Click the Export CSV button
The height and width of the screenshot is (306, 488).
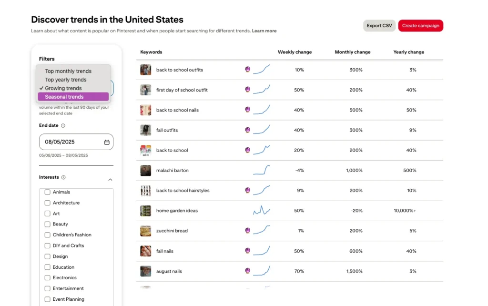379,26
